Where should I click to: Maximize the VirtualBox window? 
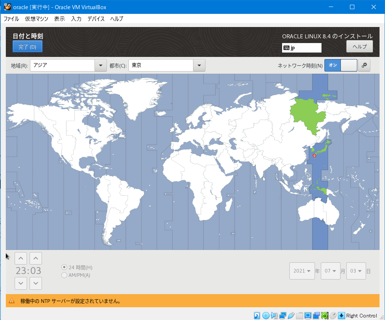(x=352, y=7)
